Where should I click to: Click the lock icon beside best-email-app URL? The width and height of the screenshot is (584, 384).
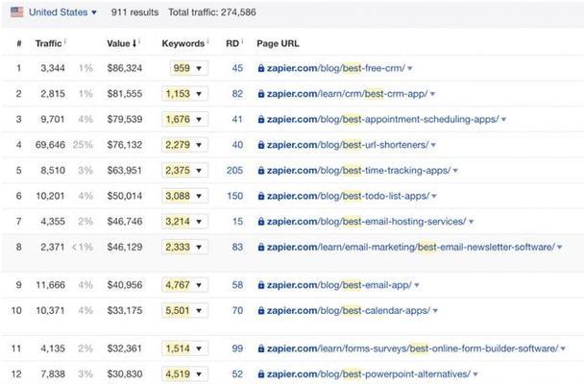[x=261, y=285]
